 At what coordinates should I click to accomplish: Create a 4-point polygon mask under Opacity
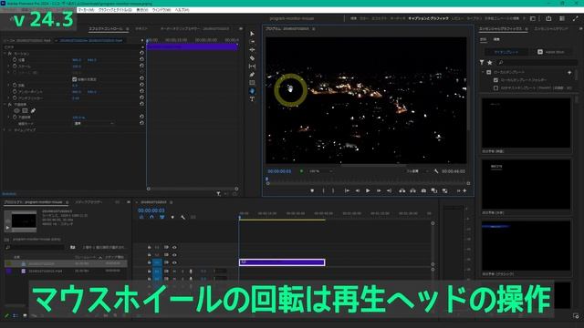pos(25,110)
